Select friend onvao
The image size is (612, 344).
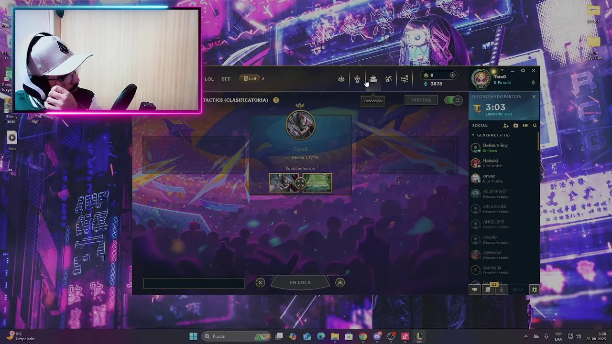pos(504,178)
